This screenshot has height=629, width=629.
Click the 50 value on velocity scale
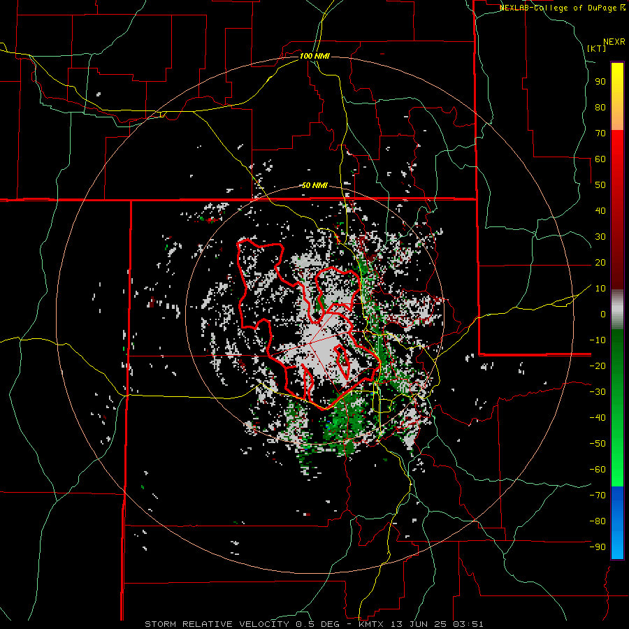pyautogui.click(x=600, y=185)
